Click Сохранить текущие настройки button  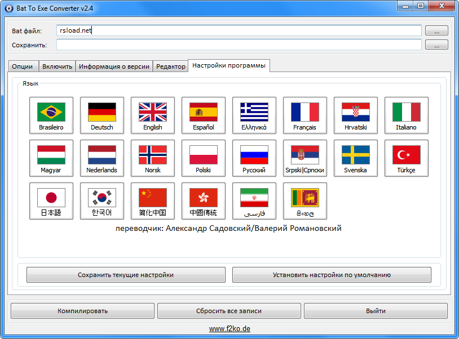point(126,275)
